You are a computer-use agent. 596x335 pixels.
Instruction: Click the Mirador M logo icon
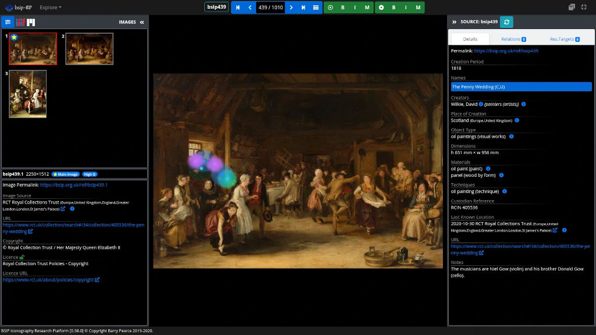tap(31, 23)
